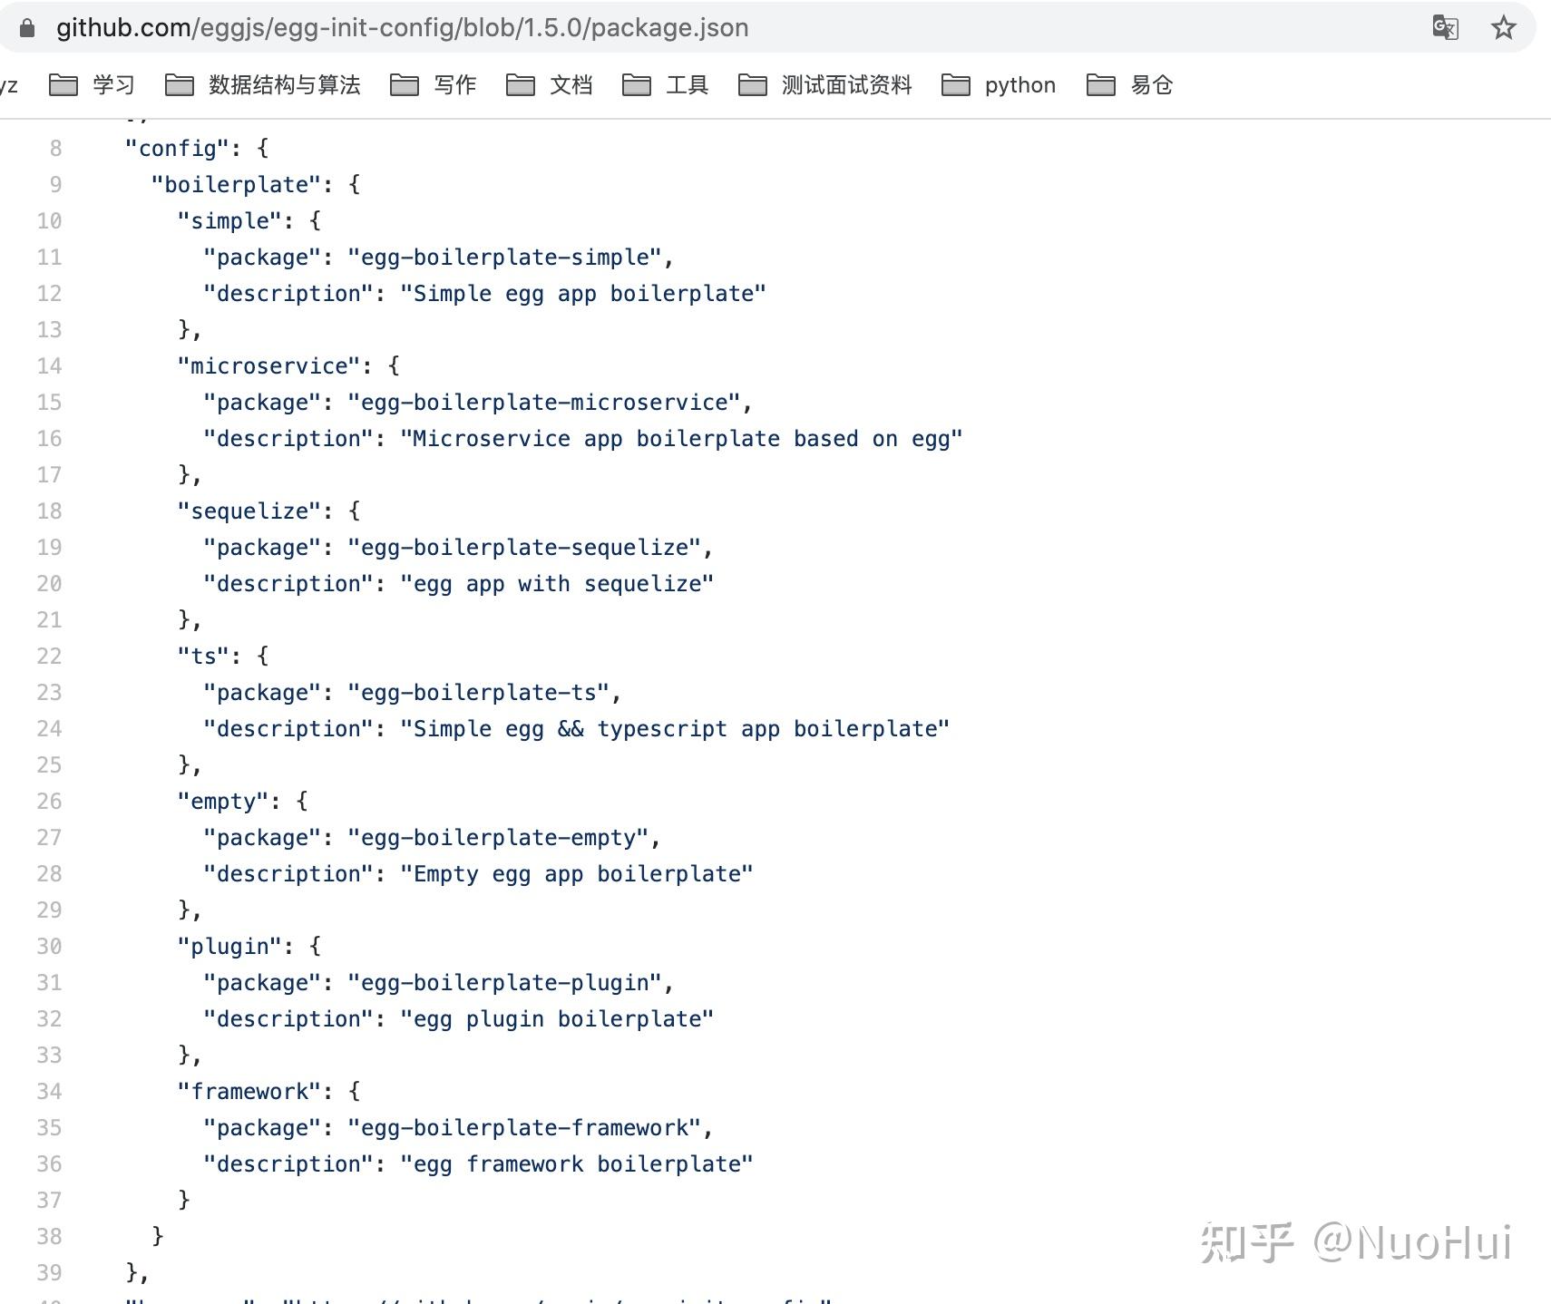Open the 测试面试资料 bookmarks folder
1551x1304 pixels.
(x=824, y=85)
